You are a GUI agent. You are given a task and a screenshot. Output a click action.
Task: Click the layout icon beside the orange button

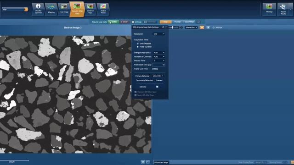click(208, 27)
